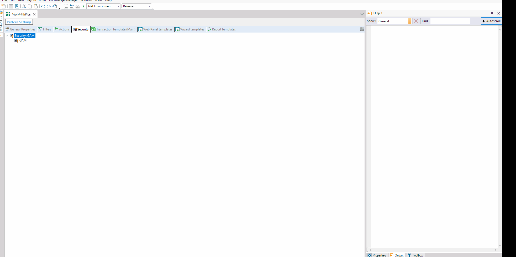Click the Save All toolbar icon
The width and height of the screenshot is (516, 257).
pyautogui.click(x=17, y=6)
